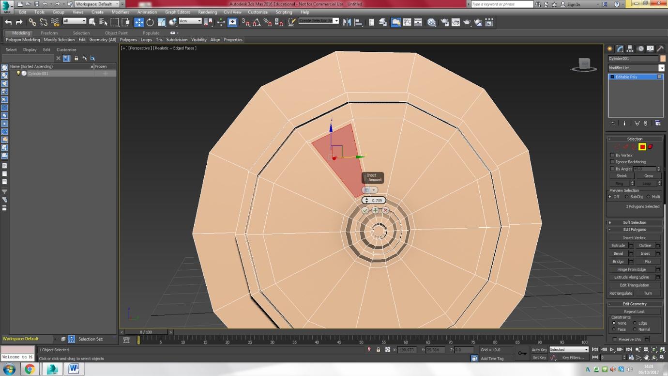Activate the Select and Uniform Scale tool
This screenshot has width=668, height=376.
[x=162, y=22]
